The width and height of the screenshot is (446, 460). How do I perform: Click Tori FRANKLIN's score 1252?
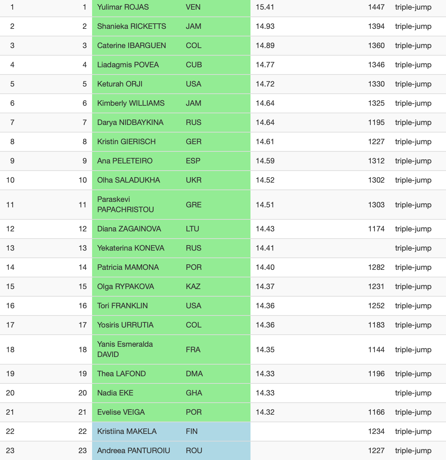pyautogui.click(x=376, y=306)
